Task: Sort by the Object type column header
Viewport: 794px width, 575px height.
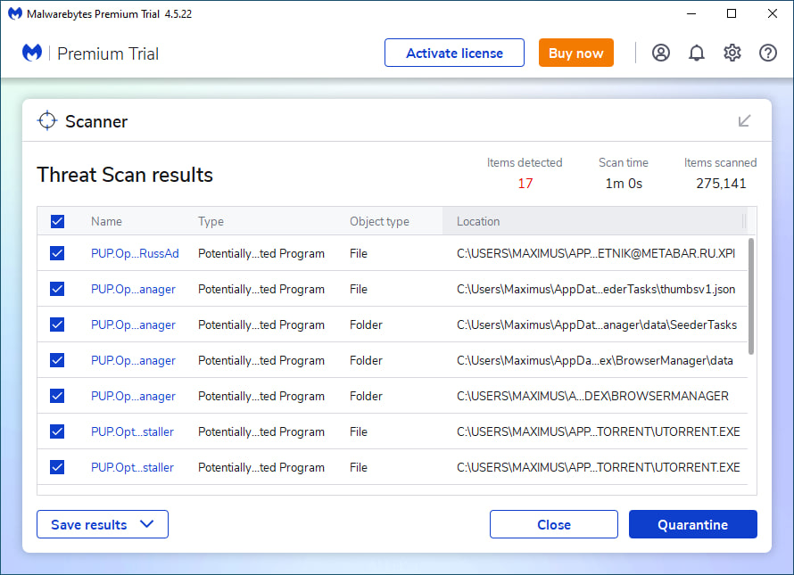Action: [x=379, y=221]
